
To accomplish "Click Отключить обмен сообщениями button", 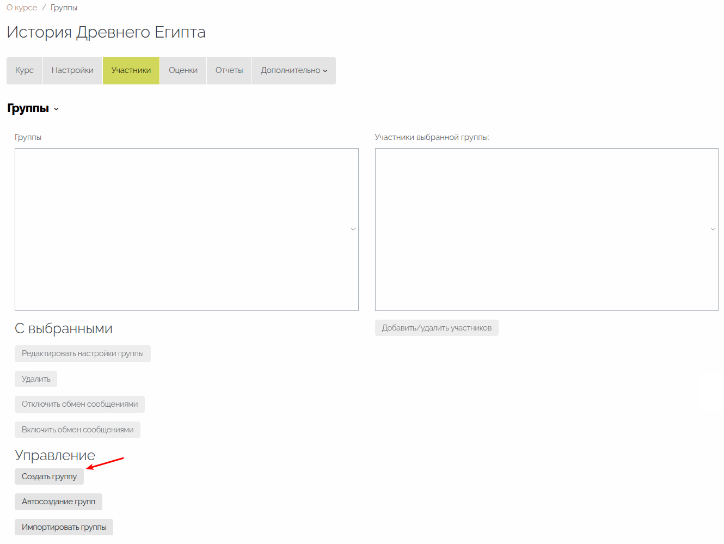I will click(x=79, y=404).
